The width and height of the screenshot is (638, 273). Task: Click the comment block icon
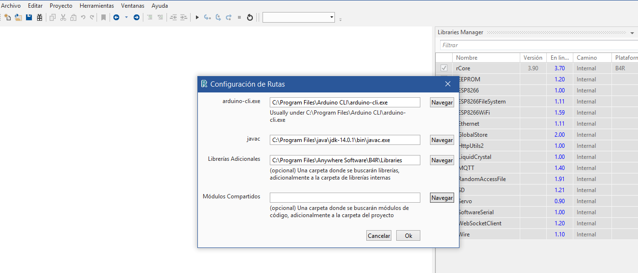(150, 17)
